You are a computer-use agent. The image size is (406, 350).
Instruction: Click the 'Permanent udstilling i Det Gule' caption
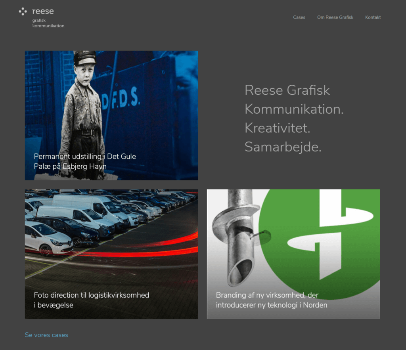(85, 156)
